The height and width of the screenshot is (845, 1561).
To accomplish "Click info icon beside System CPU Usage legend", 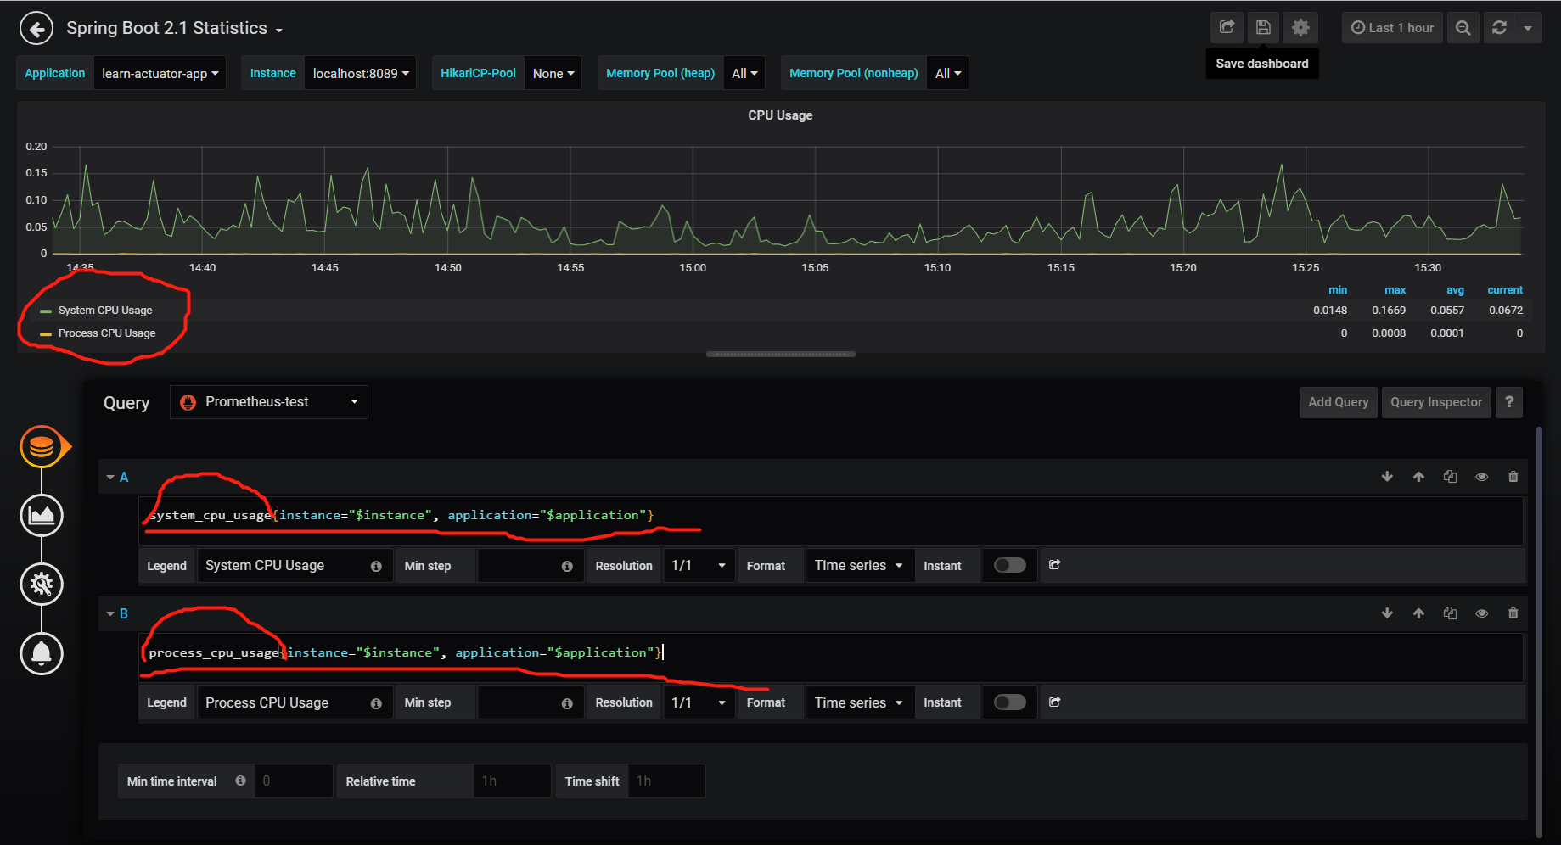I will (376, 566).
